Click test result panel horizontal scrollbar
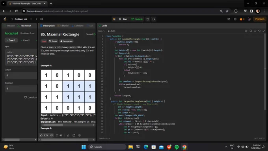This screenshot has height=151, width=268. point(12,140)
